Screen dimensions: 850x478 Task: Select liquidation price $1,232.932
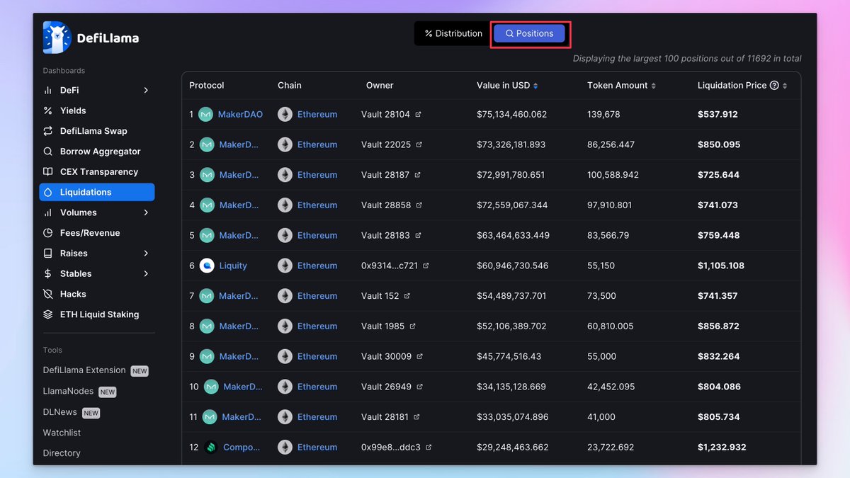722,448
